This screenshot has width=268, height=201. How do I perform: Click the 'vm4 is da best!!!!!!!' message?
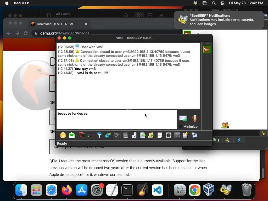92,73
